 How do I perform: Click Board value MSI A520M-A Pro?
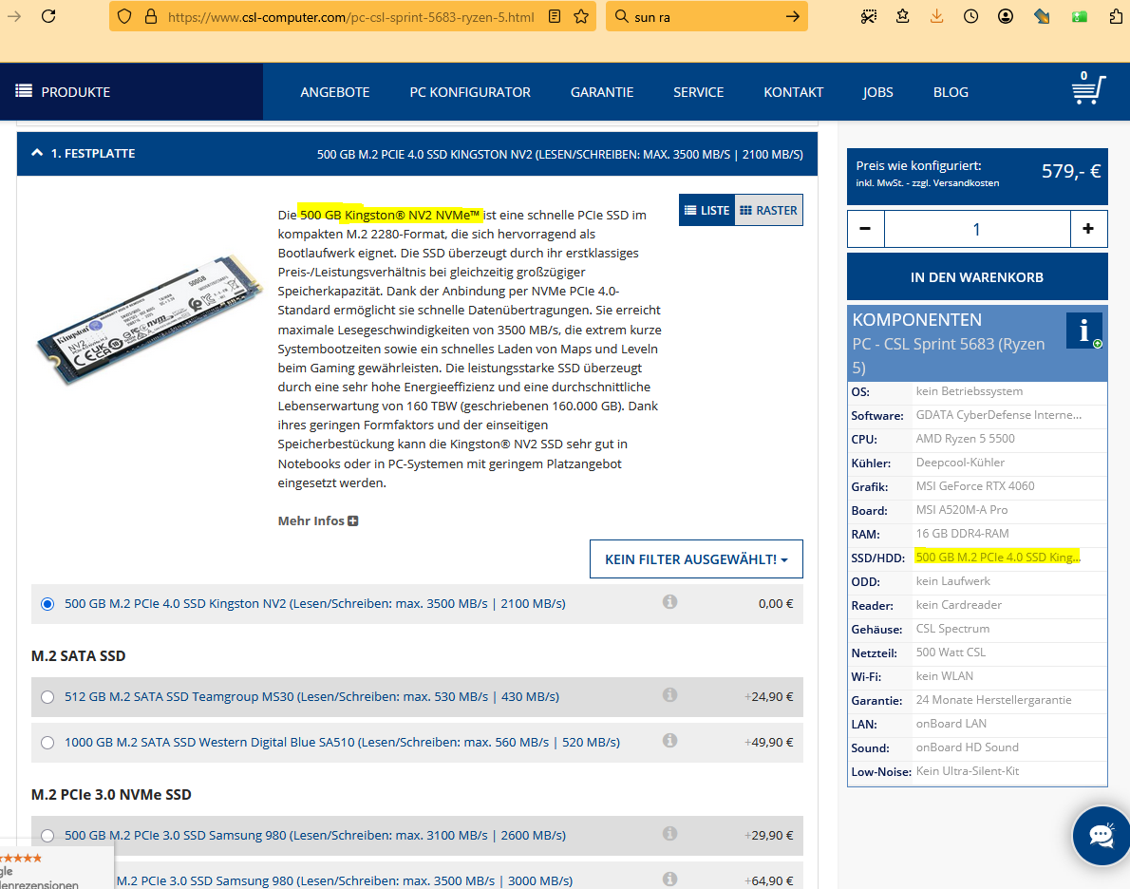click(961, 510)
